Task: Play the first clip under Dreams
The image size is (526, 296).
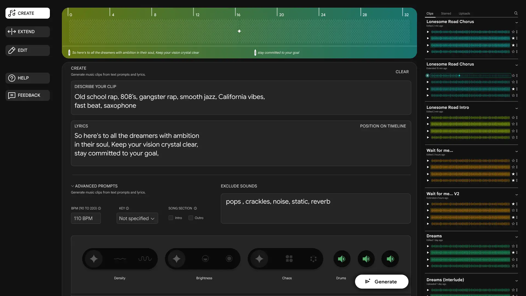Action: point(428,246)
